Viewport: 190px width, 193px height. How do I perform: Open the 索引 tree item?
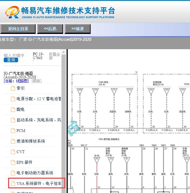(x=21, y=88)
